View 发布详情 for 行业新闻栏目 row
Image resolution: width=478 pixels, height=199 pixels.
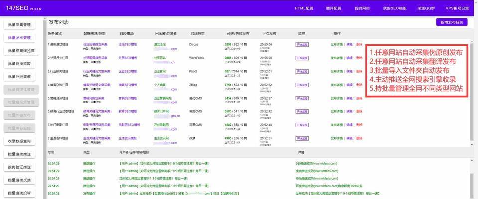pyautogui.click(x=336, y=71)
